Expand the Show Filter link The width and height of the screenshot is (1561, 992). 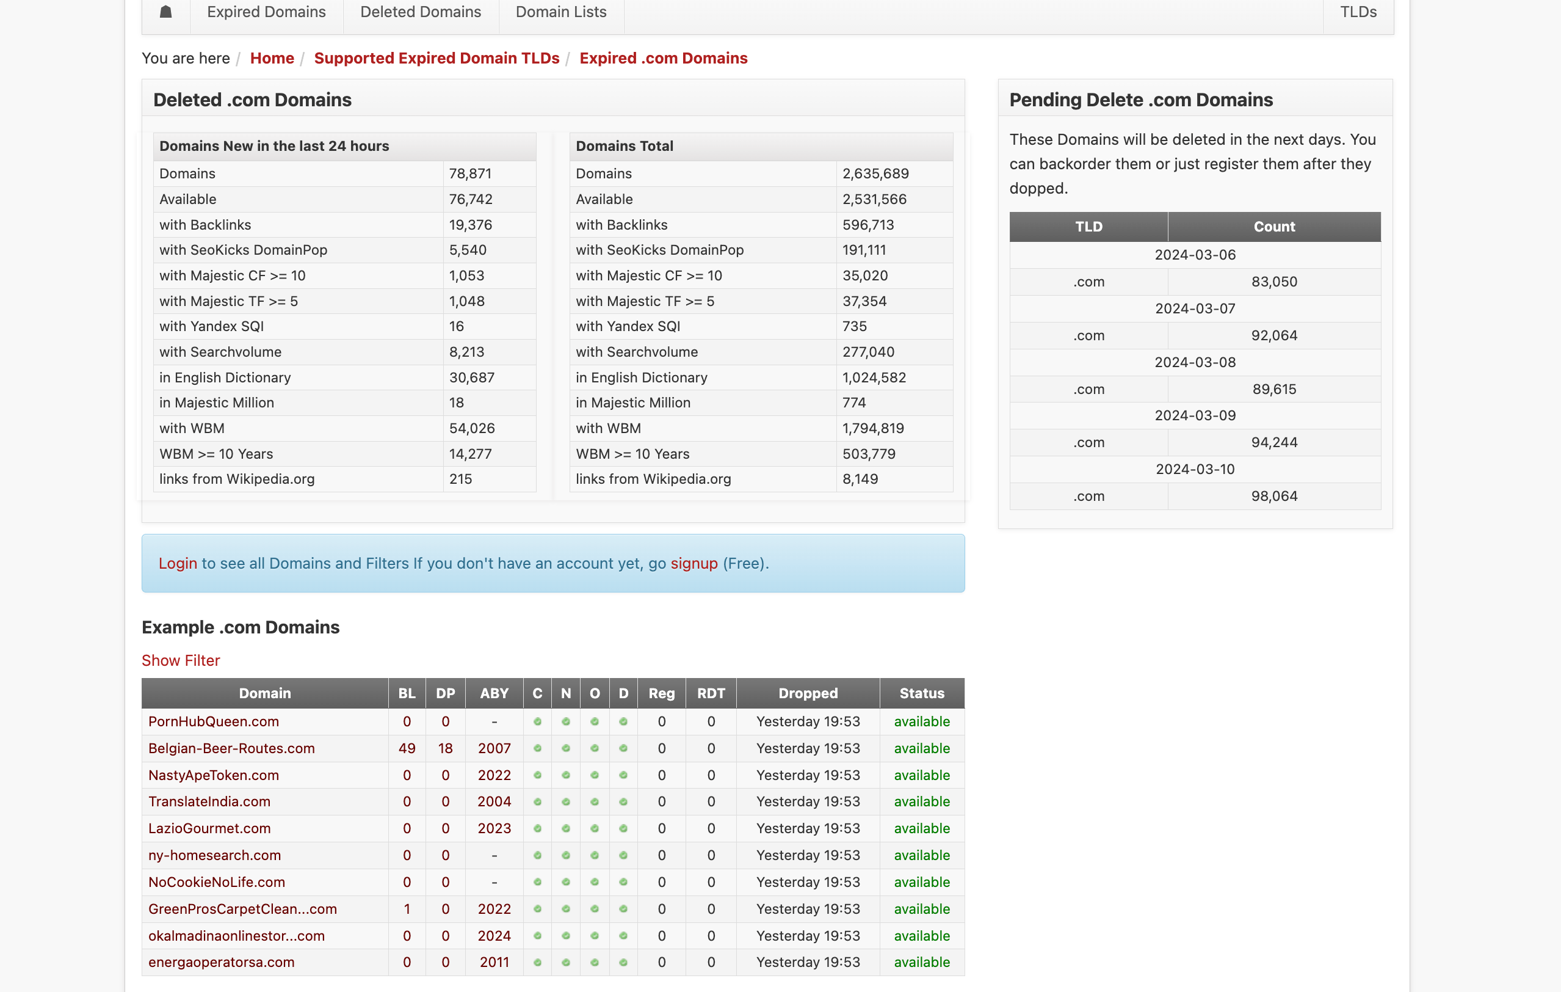tap(181, 660)
